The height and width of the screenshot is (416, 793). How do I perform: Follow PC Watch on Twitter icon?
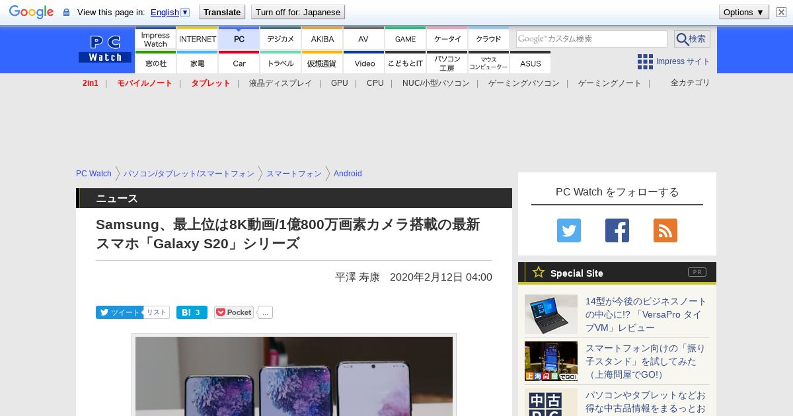click(569, 230)
